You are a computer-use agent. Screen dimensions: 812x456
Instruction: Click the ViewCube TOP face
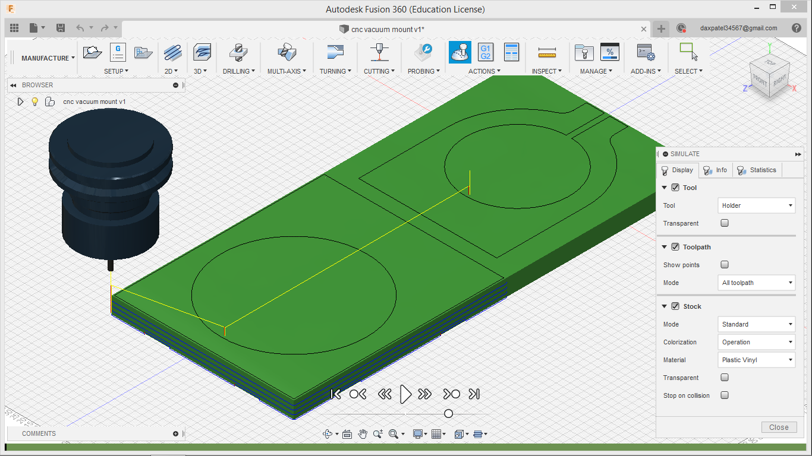(x=770, y=62)
